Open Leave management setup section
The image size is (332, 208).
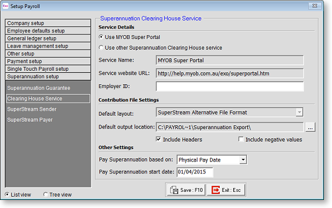point(48,46)
